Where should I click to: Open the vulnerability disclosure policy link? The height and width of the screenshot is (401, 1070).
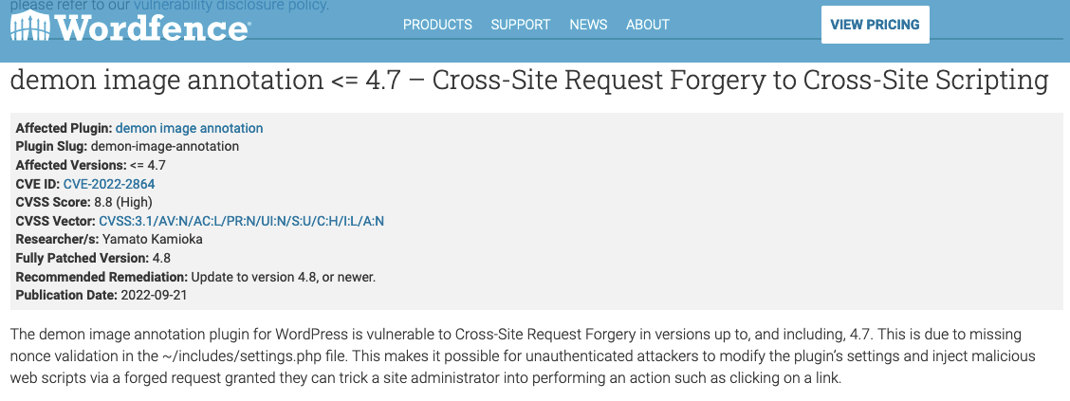tap(231, 6)
